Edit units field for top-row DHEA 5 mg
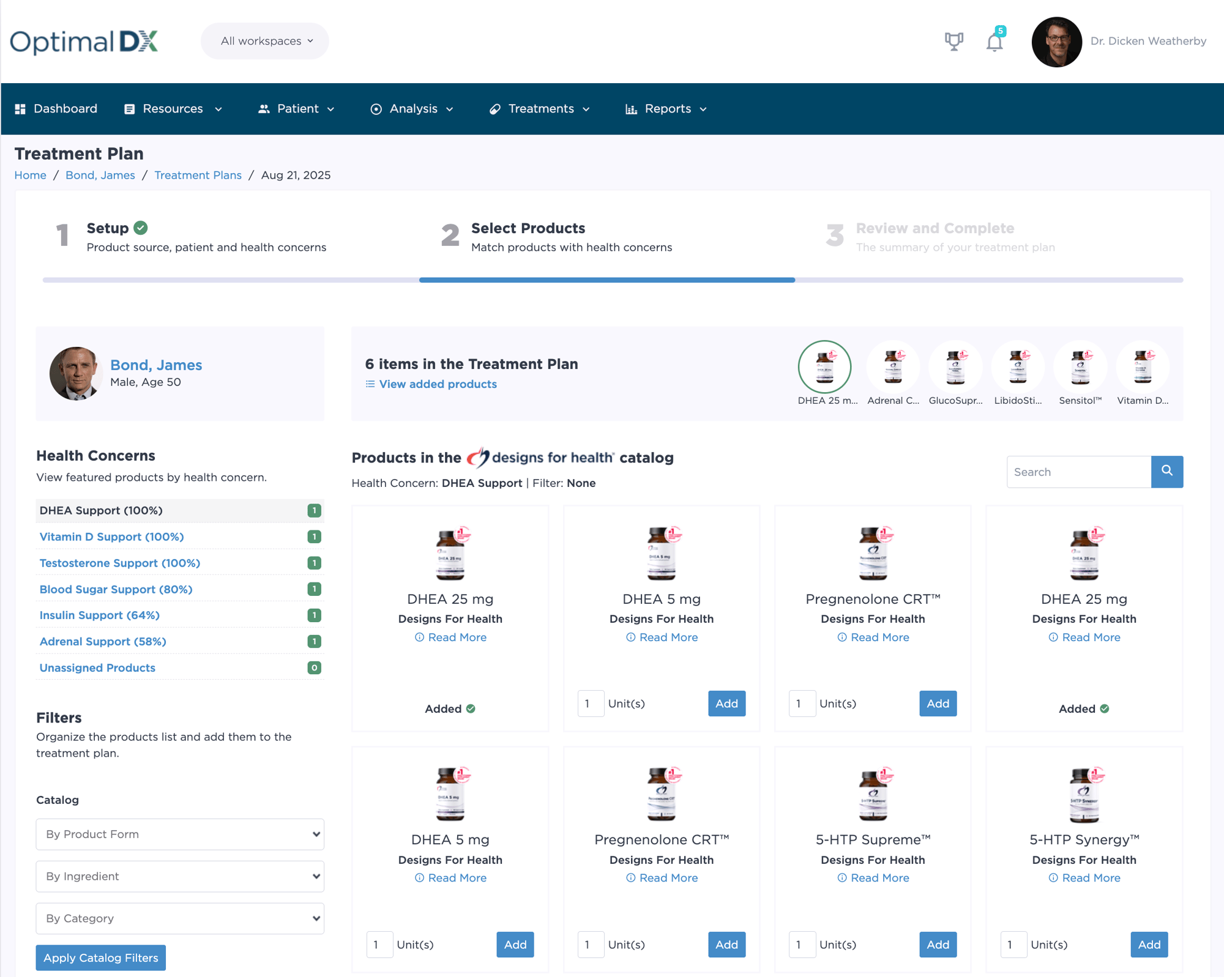Image resolution: width=1224 pixels, height=977 pixels. (591, 704)
